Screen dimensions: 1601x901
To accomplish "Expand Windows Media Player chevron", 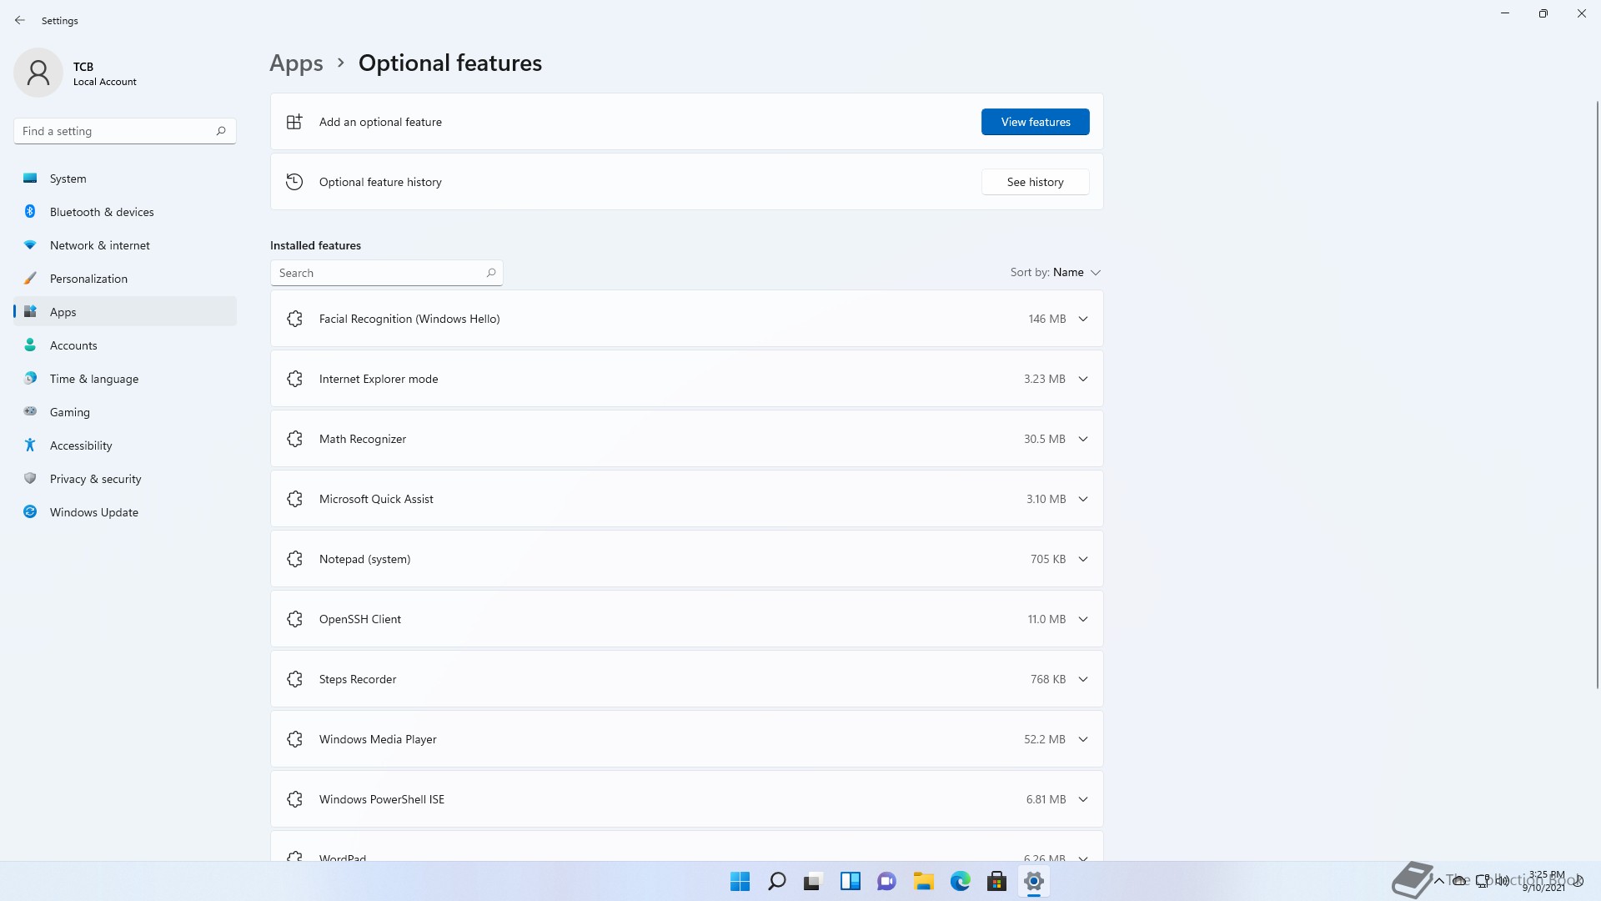I will [1083, 739].
